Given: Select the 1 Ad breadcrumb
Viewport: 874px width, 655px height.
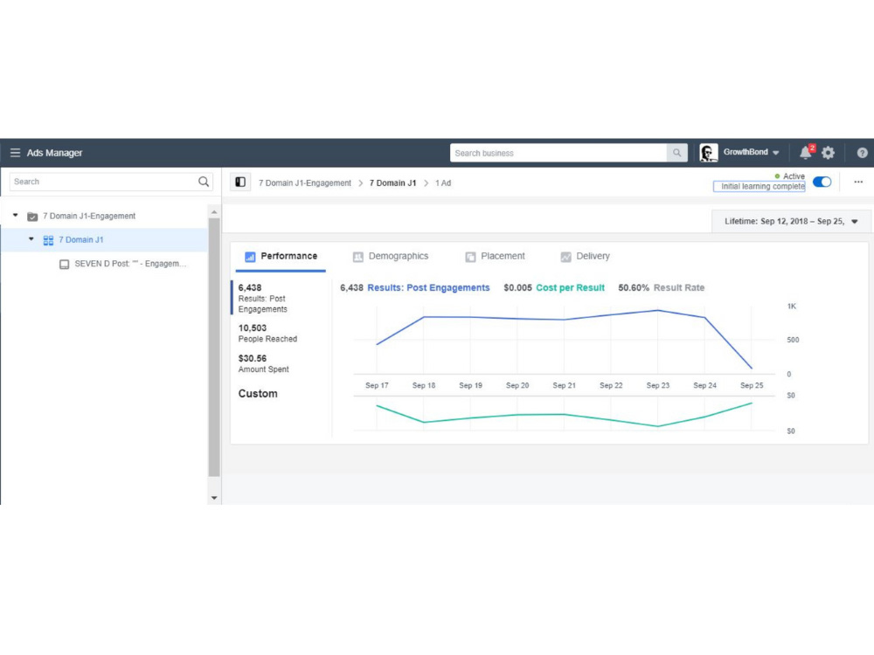Looking at the screenshot, I should coord(443,183).
